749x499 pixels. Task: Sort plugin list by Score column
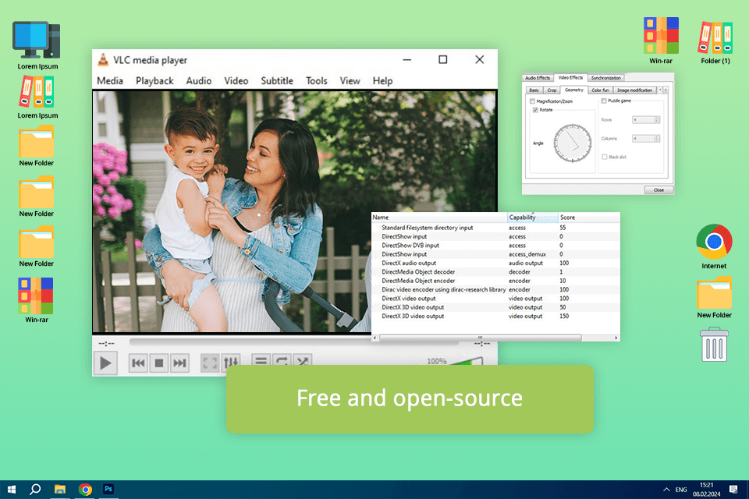[588, 218]
